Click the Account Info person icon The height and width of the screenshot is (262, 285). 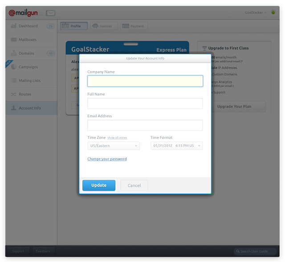tap(14, 108)
